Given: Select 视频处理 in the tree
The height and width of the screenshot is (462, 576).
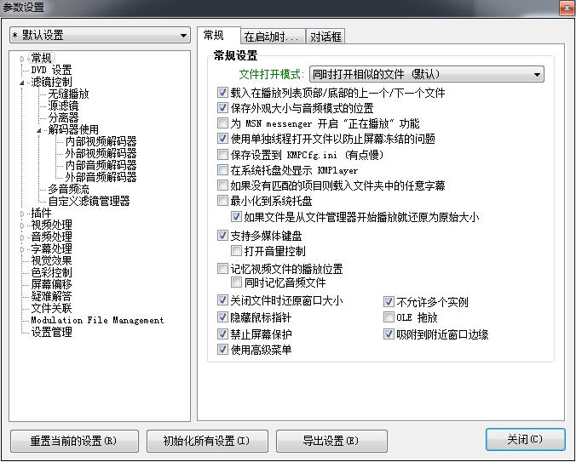Looking at the screenshot, I should [51, 225].
